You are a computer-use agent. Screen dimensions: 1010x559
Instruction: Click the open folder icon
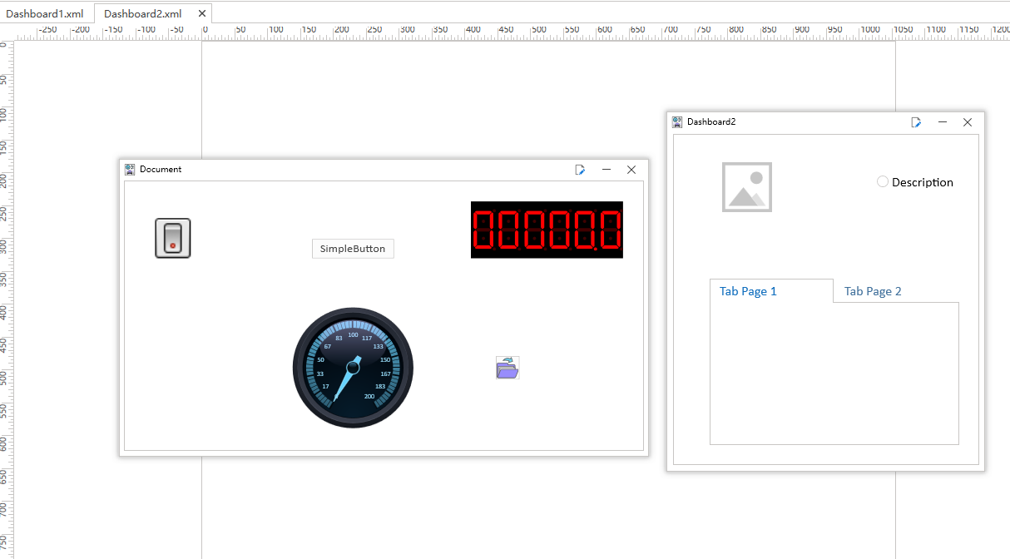(x=507, y=368)
